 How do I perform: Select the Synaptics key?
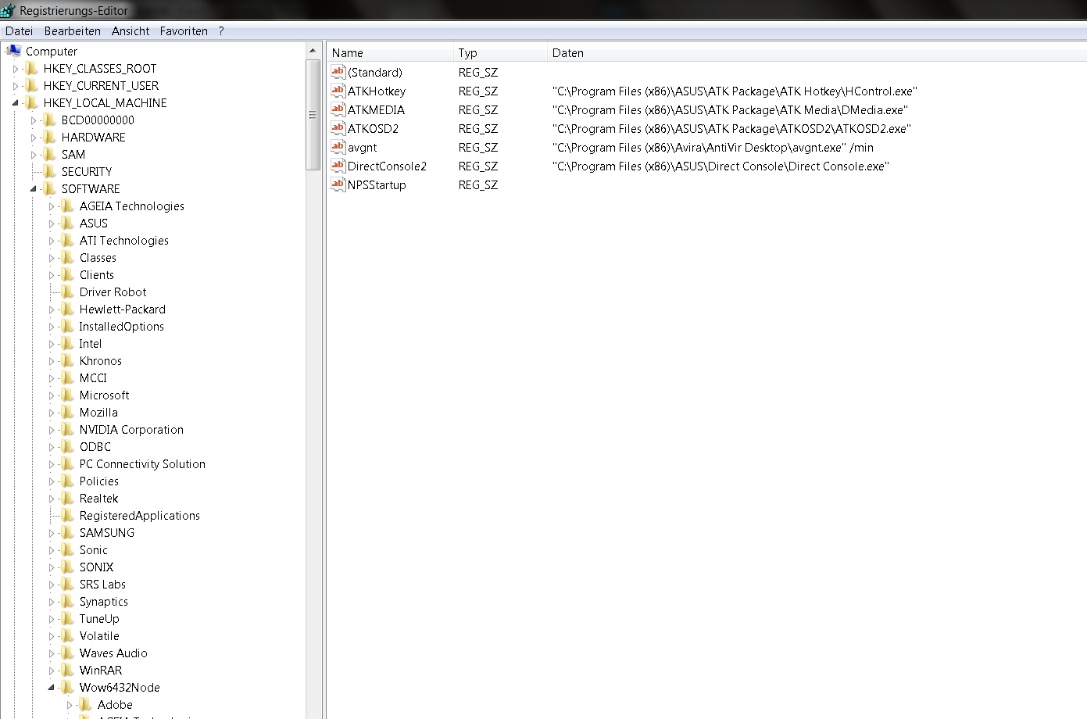(x=103, y=601)
